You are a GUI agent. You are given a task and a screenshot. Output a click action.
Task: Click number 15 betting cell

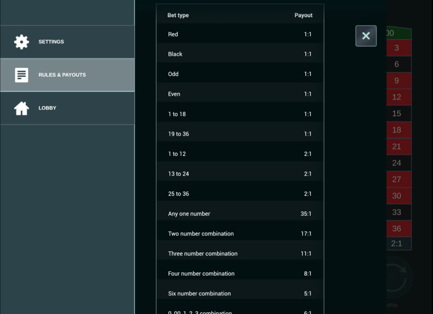(399, 114)
